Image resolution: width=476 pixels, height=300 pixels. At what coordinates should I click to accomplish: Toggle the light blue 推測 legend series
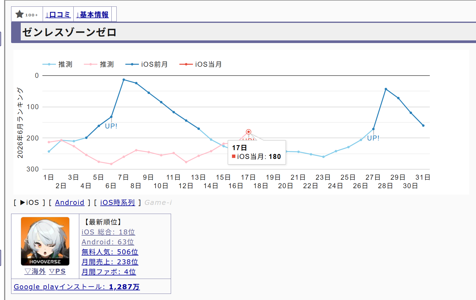click(x=57, y=64)
